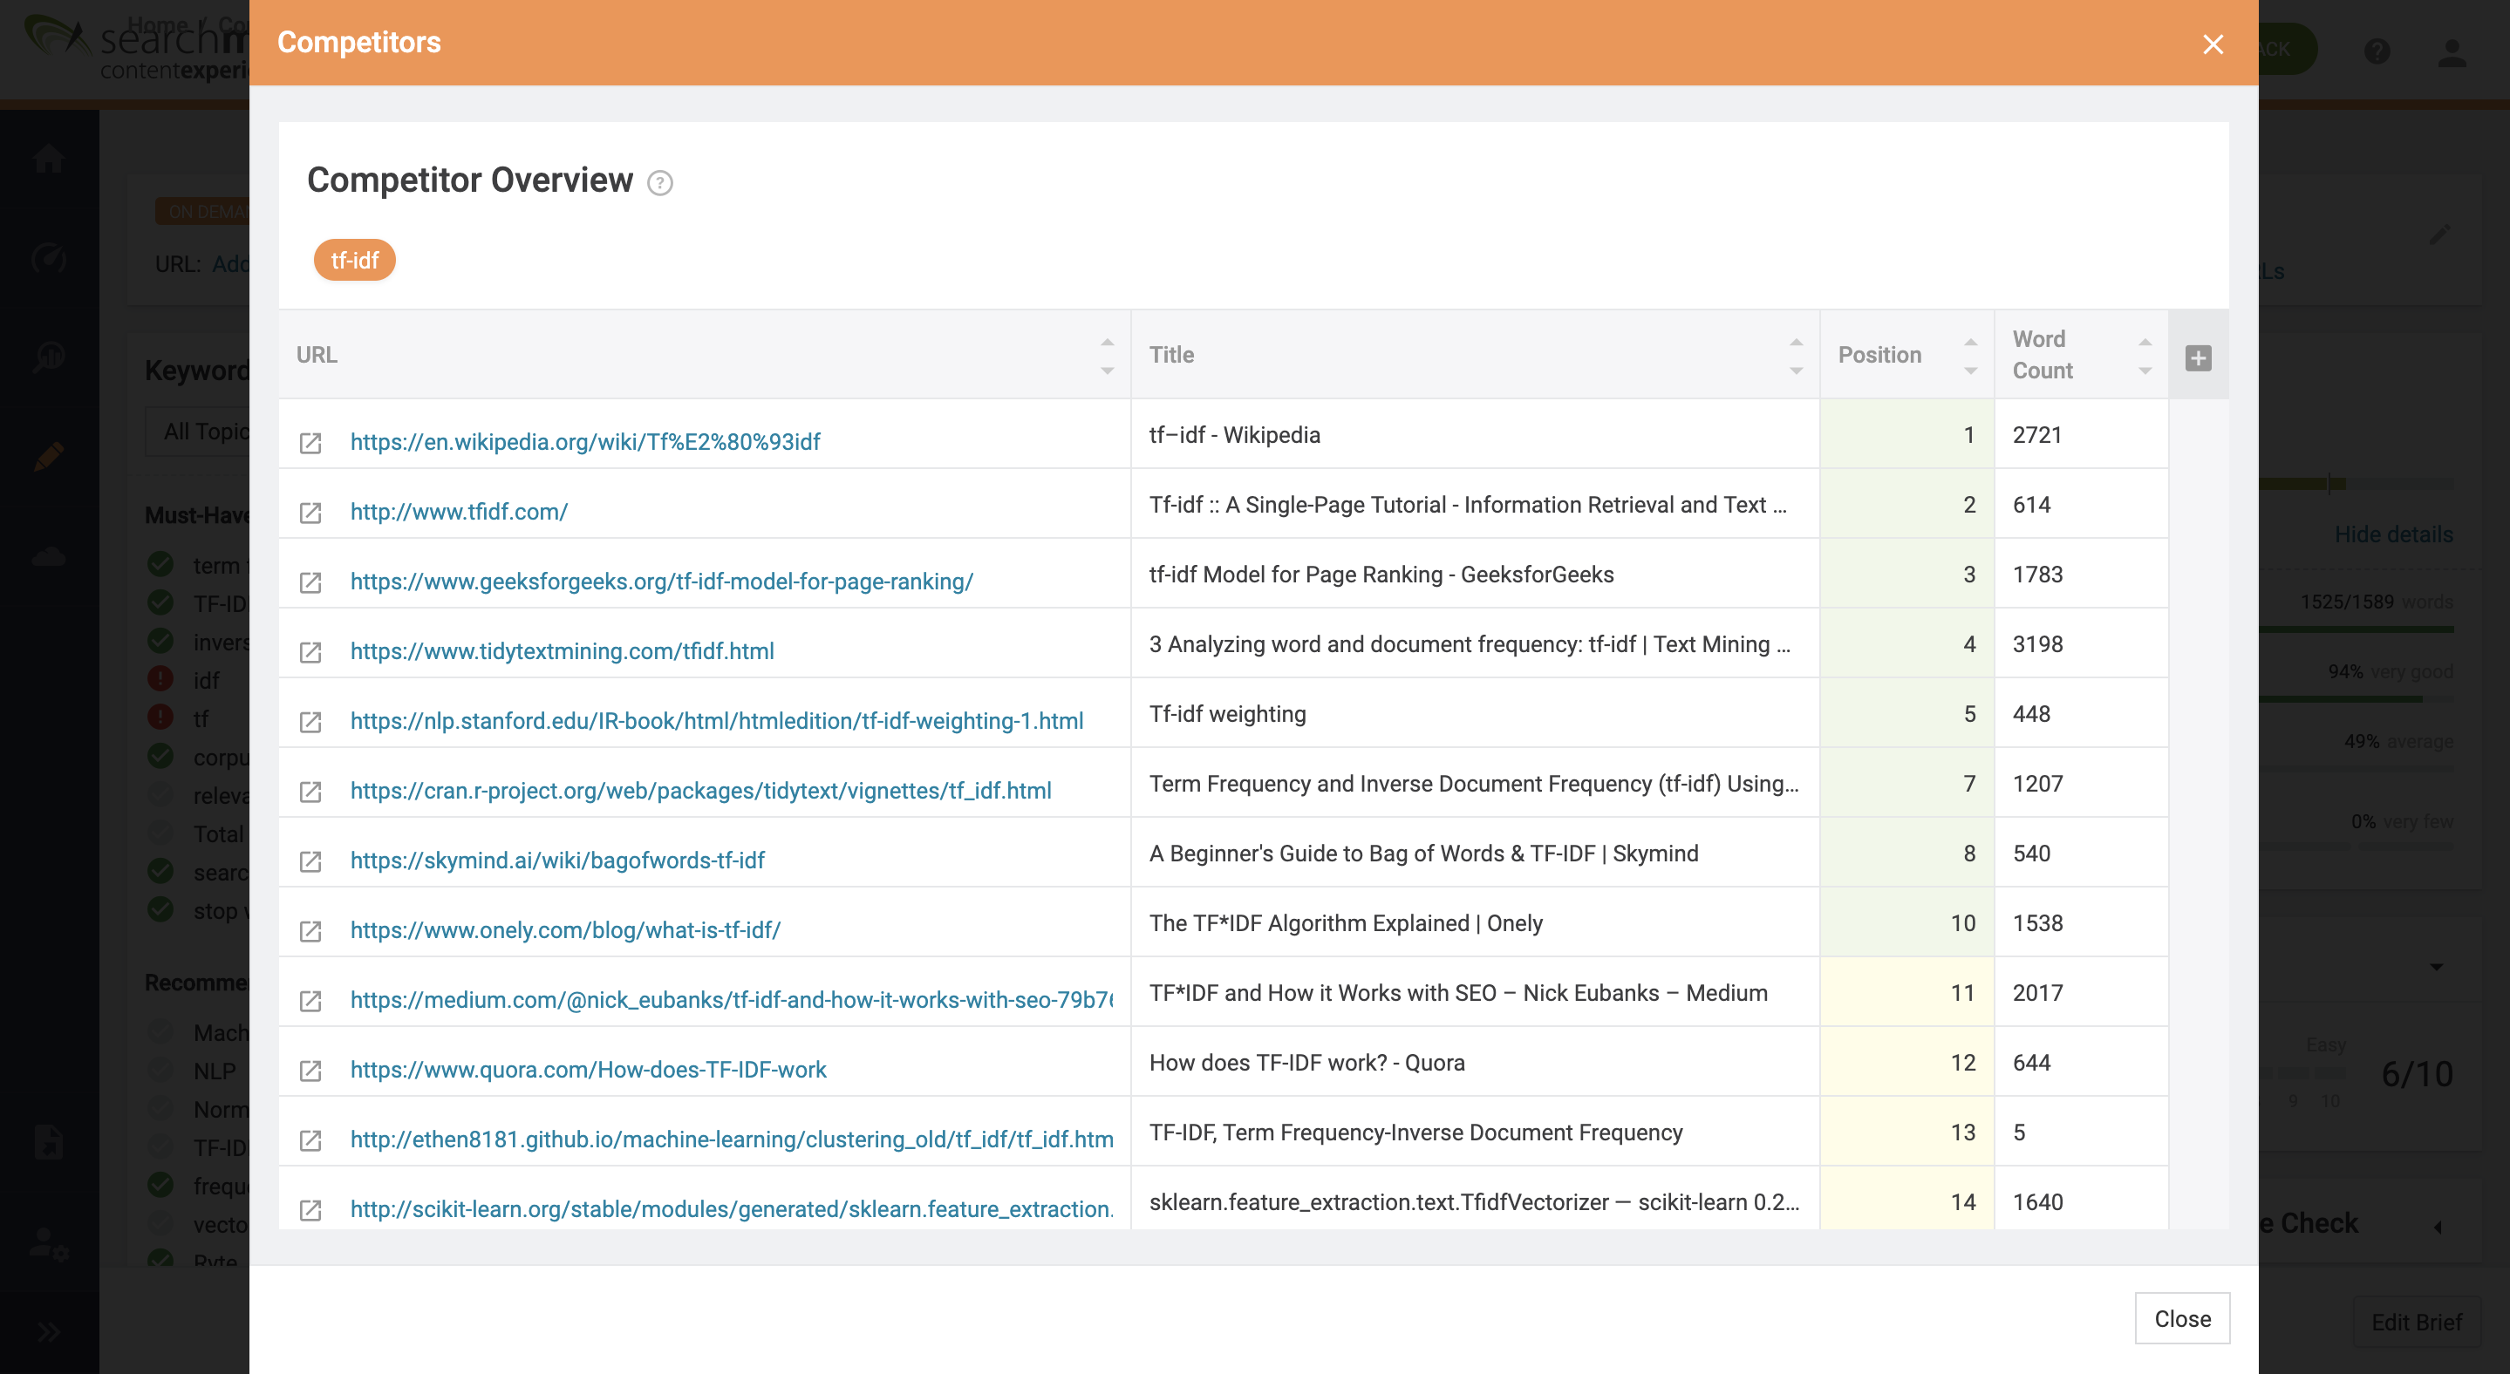Sort by Position column arrows
This screenshot has width=2510, height=1374.
pyautogui.click(x=1970, y=356)
